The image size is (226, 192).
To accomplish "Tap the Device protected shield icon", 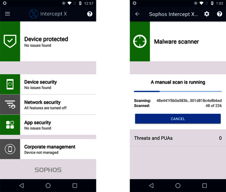I will click(10, 41).
